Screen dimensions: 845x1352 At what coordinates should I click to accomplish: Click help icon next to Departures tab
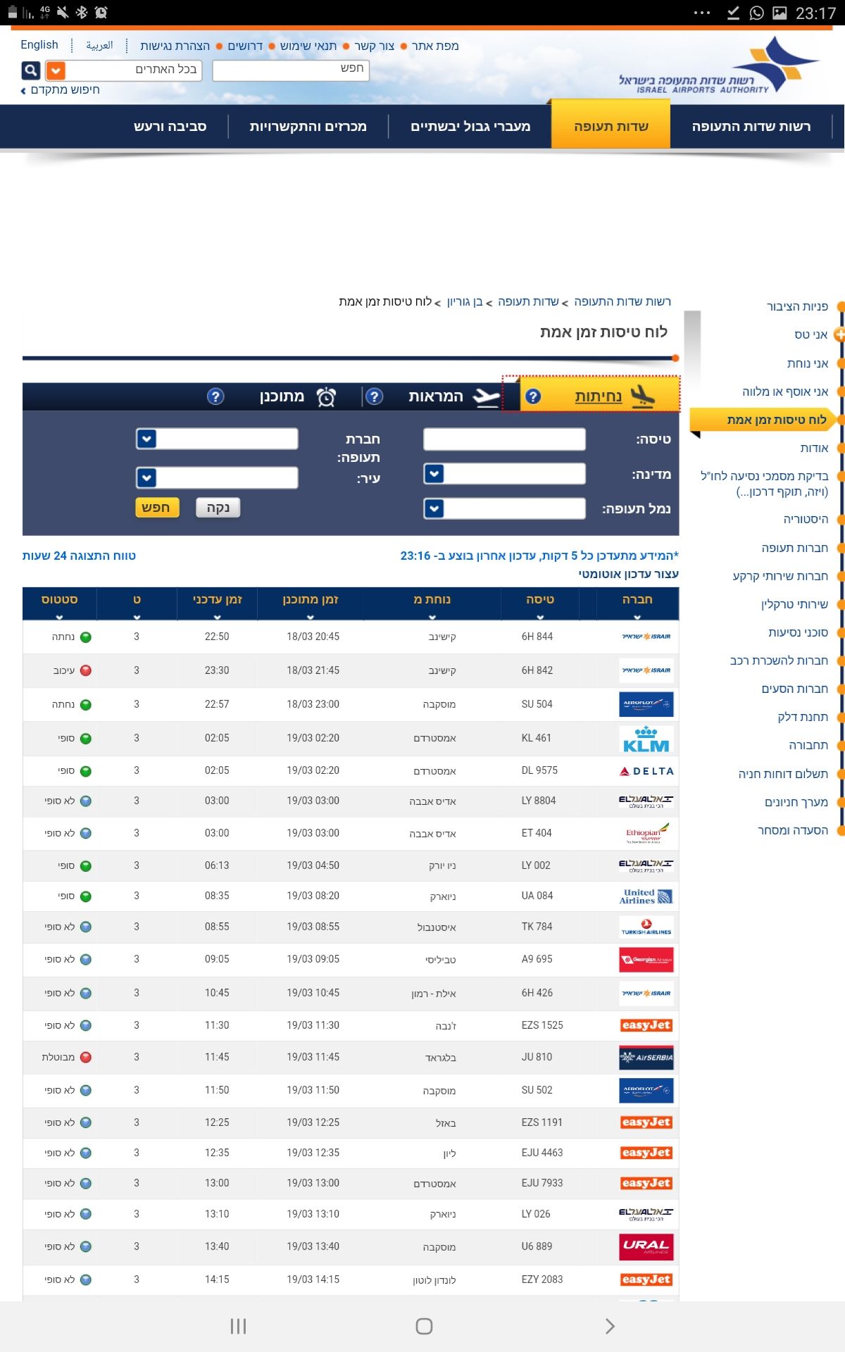[x=375, y=396]
